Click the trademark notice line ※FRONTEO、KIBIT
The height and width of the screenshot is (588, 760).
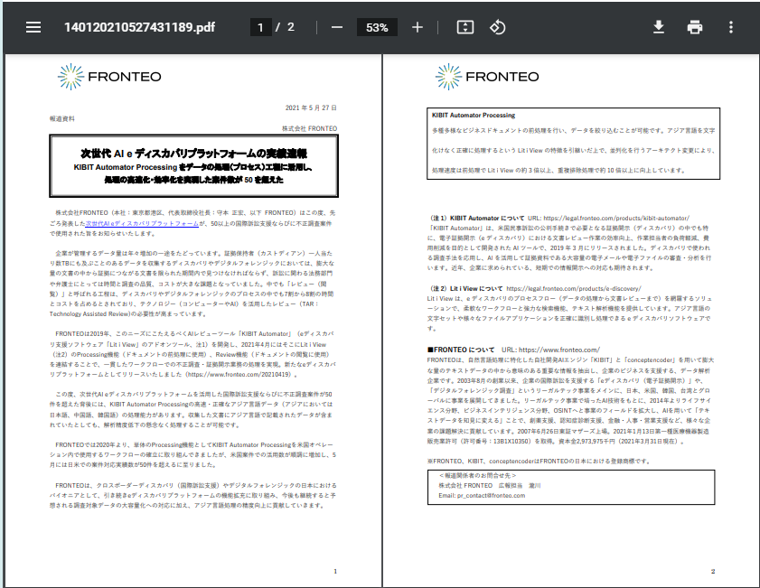tap(539, 462)
